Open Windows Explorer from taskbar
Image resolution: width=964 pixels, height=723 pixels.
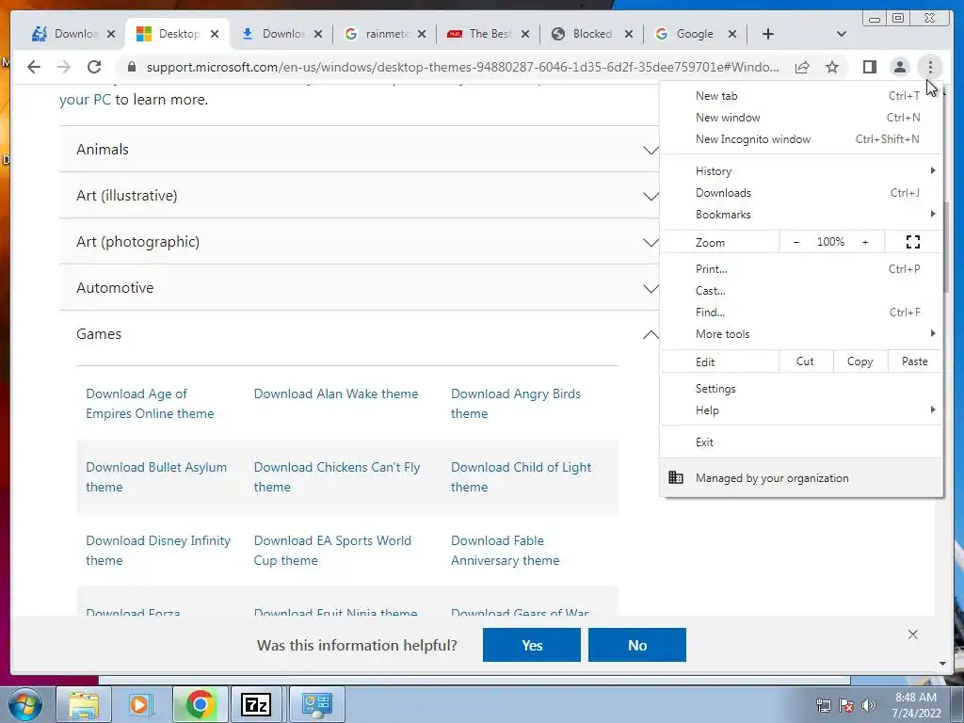(x=84, y=704)
